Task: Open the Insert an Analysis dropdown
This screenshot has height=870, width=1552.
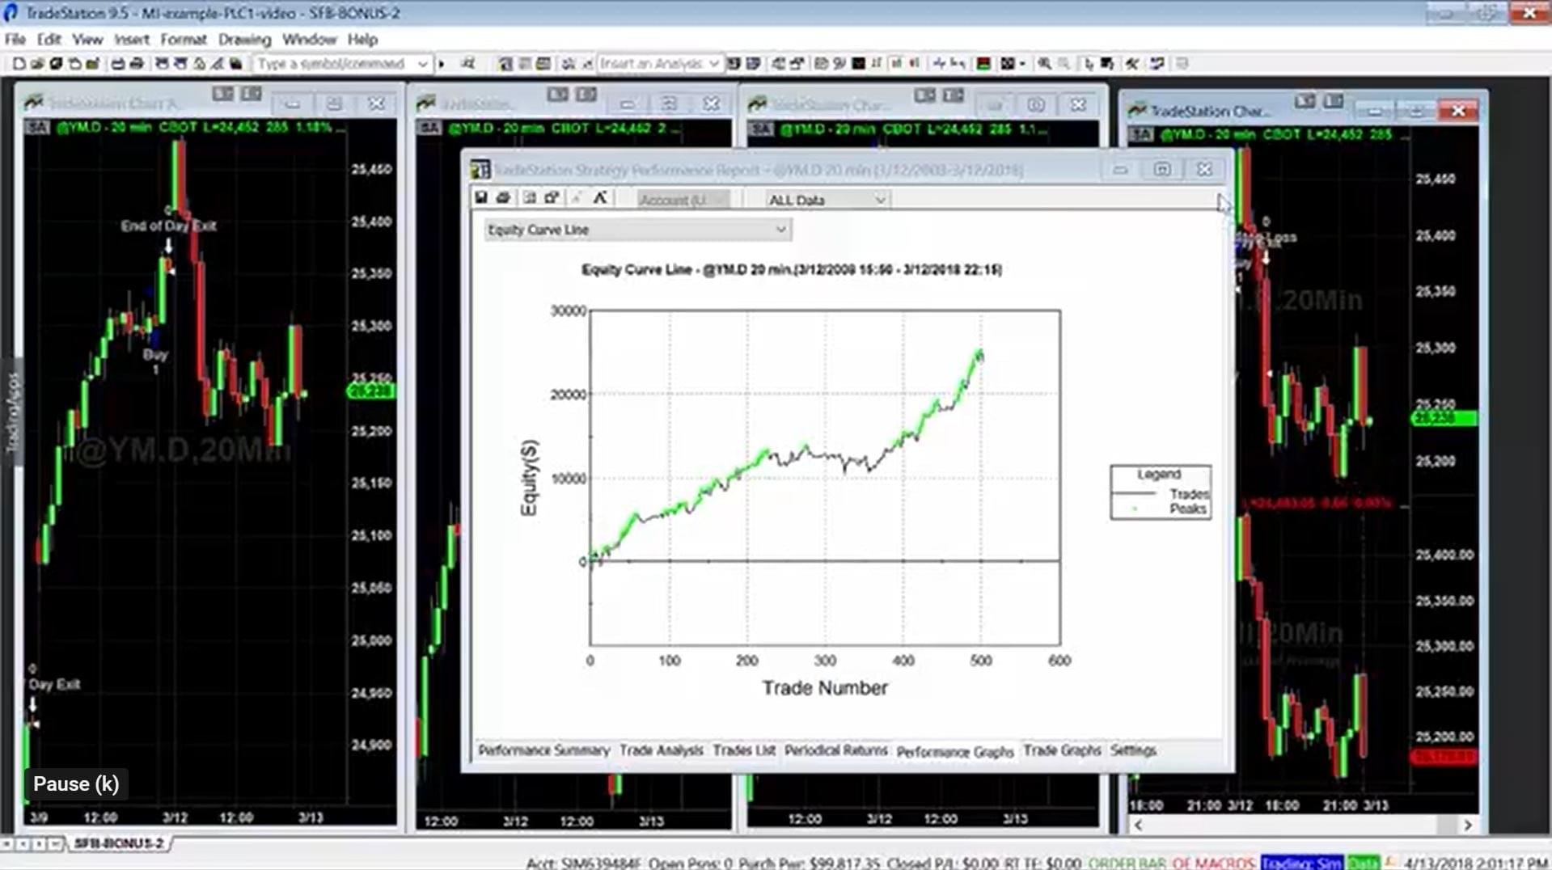Action: coord(659,64)
